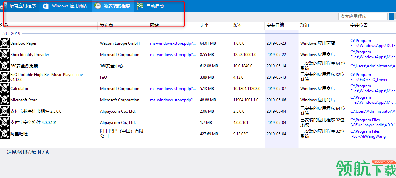This screenshot has width=396, height=178.
Task: Click version 12.53.10001.0 cell
Action: point(245,55)
